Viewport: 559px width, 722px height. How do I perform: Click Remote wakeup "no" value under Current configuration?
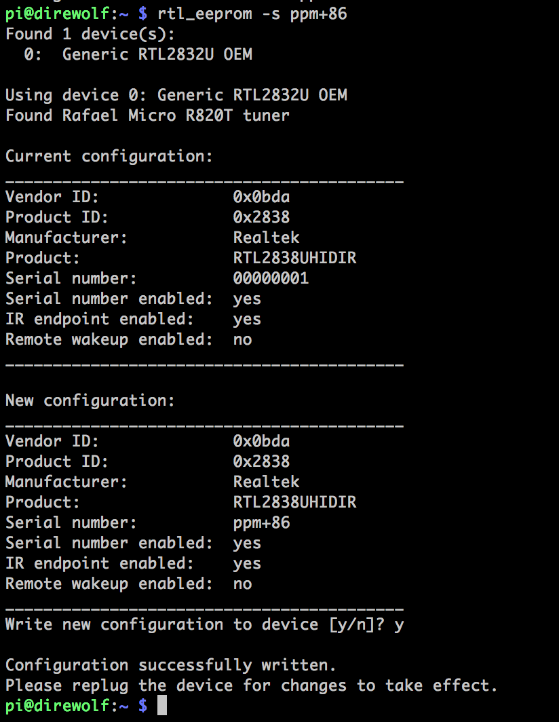242,339
